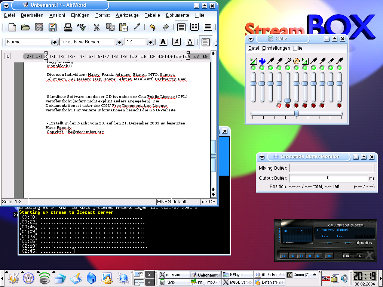Open the font dropdown arrow beside Times New Roman
Viewport: 383px width, 287px height.
point(119,42)
